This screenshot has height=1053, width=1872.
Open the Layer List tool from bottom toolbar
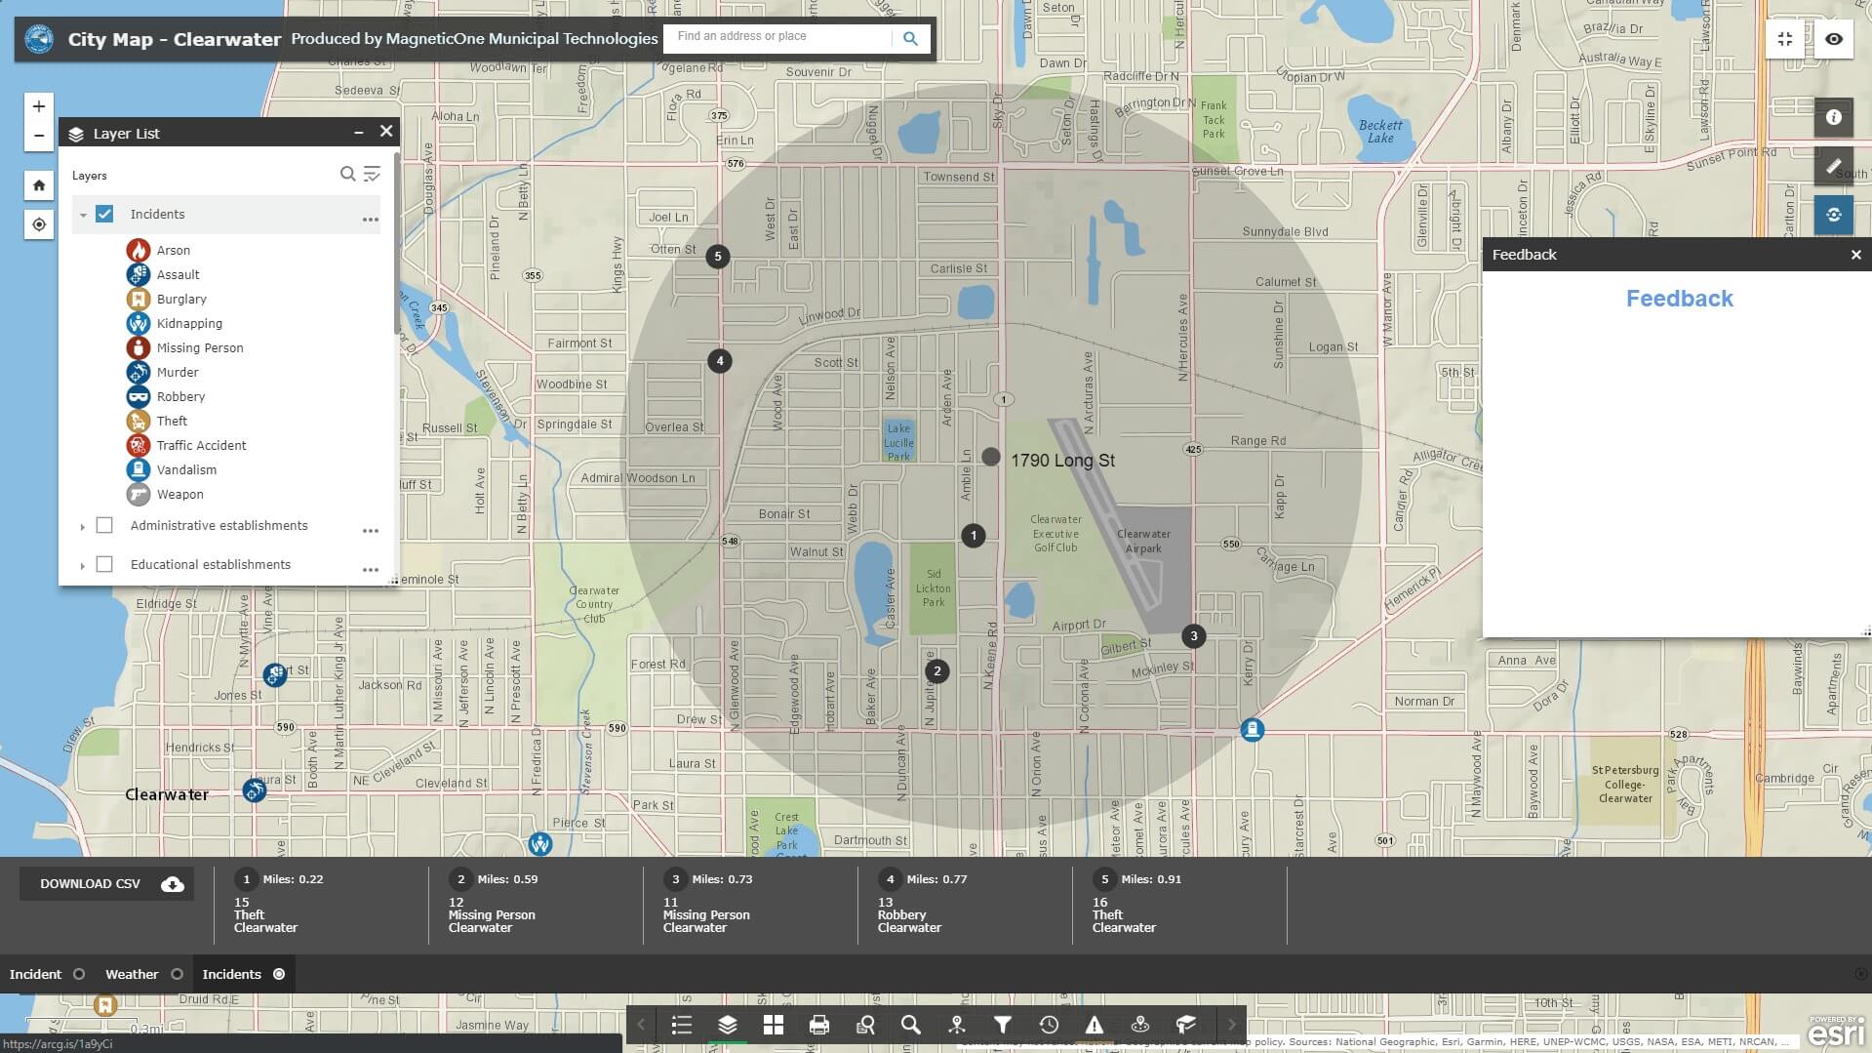727,1025
